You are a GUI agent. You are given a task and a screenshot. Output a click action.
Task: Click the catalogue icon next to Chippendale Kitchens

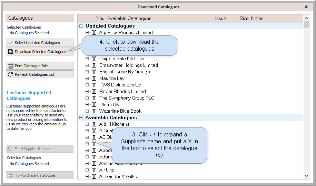coord(94,59)
